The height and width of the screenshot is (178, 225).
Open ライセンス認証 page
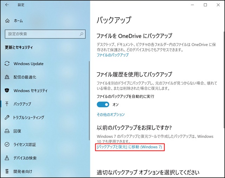pyautogui.click(x=25, y=145)
